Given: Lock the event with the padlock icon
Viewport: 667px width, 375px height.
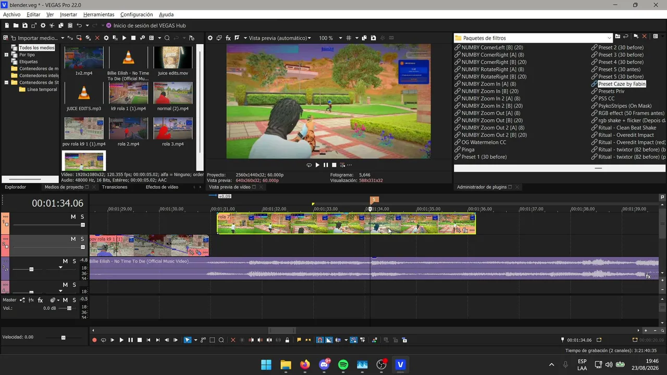Looking at the screenshot, I should tap(287, 340).
